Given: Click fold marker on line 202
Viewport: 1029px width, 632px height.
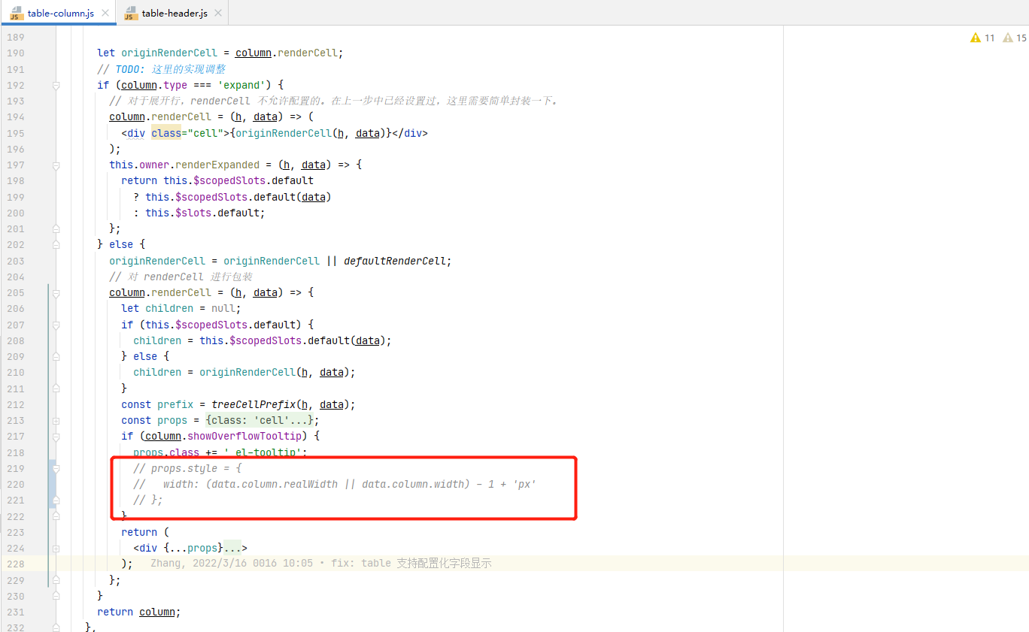Looking at the screenshot, I should pyautogui.click(x=56, y=244).
